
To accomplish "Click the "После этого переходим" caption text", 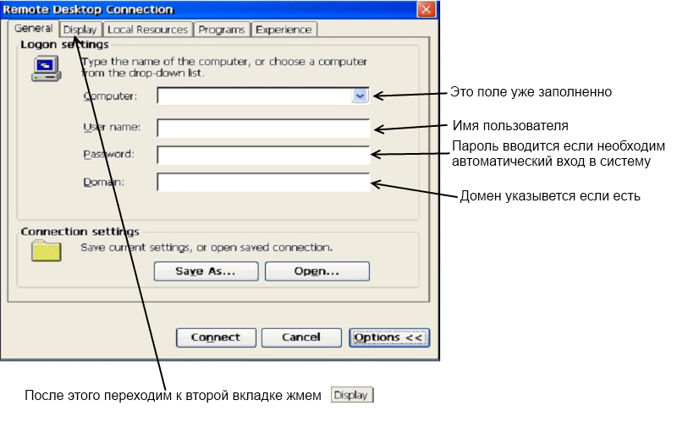I will click(x=173, y=395).
